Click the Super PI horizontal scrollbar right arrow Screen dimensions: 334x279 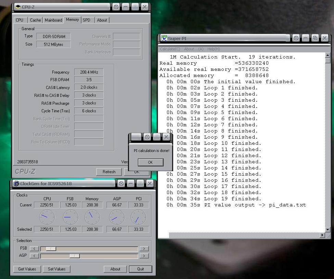[x=322, y=235]
